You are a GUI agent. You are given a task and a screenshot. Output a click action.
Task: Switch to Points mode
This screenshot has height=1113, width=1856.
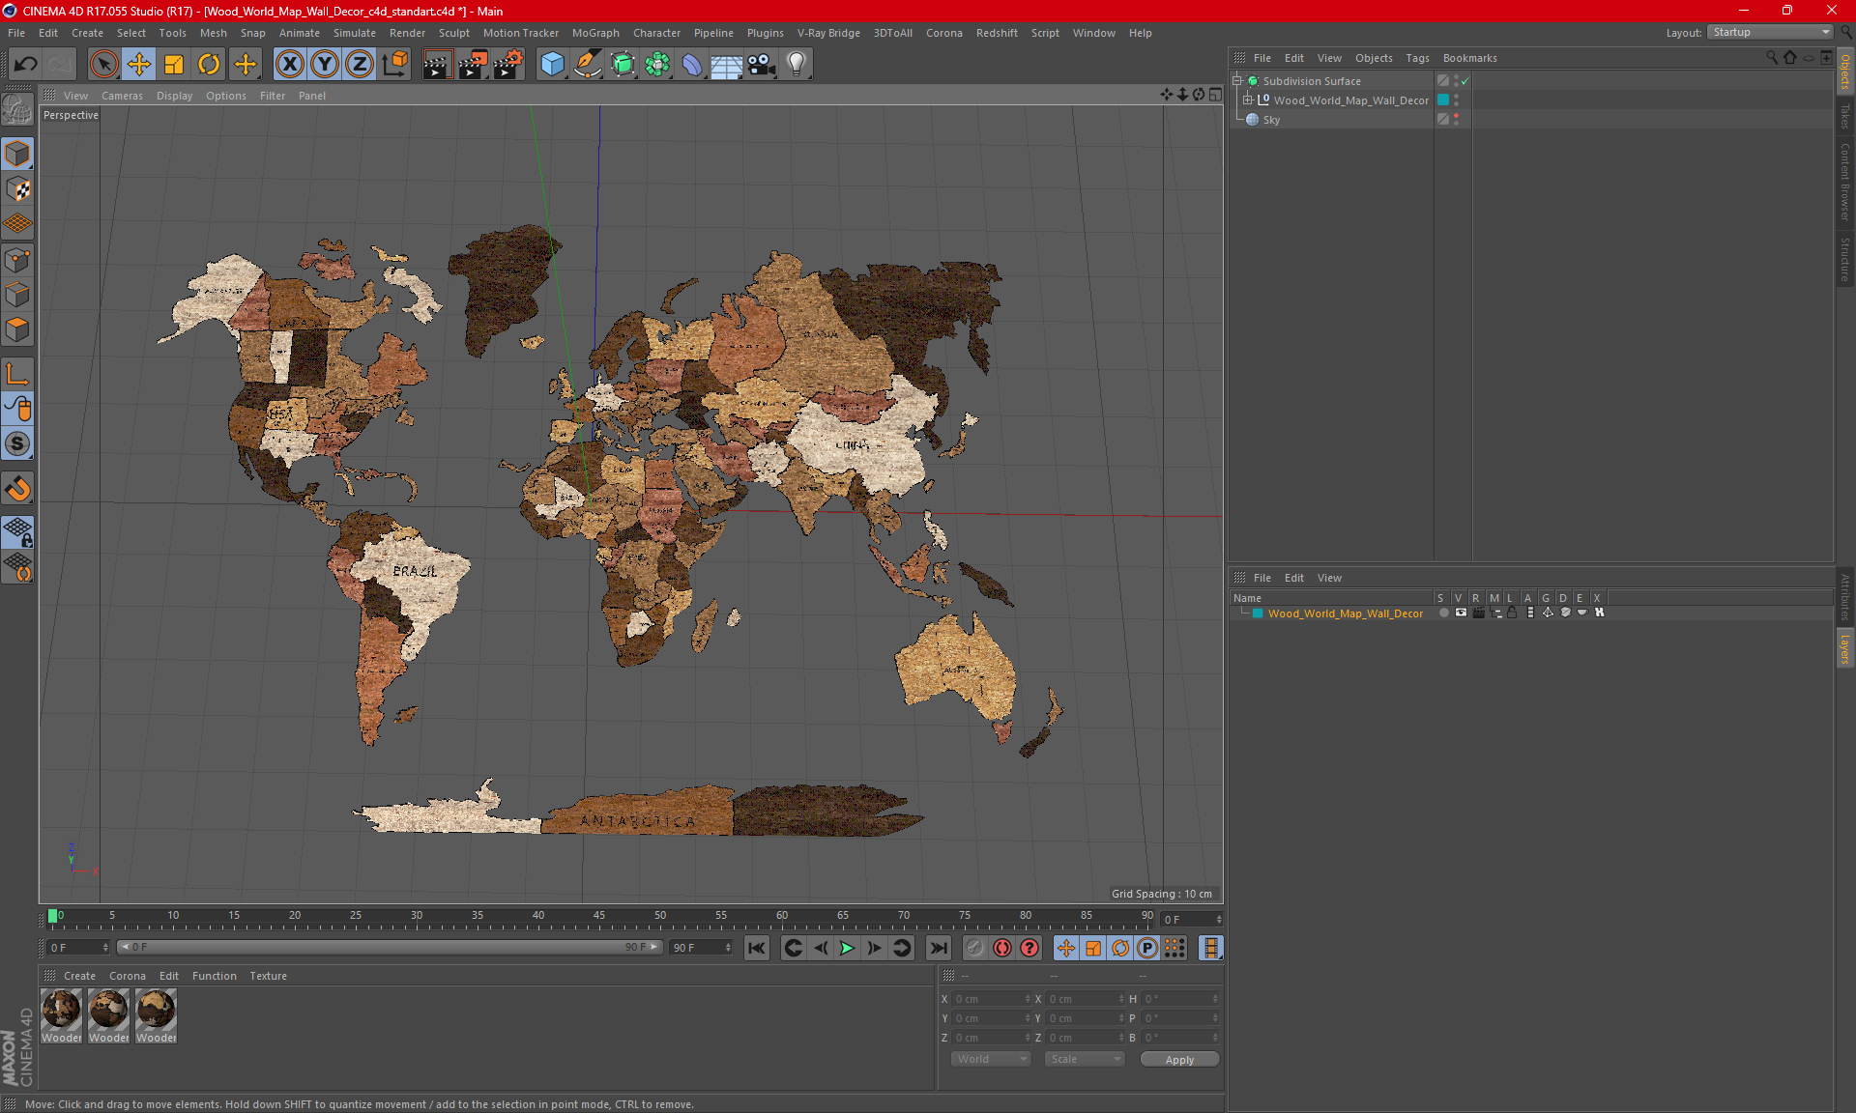pos(17,260)
